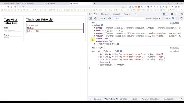Toggle the device toolbar icon in DevTools

95,14
